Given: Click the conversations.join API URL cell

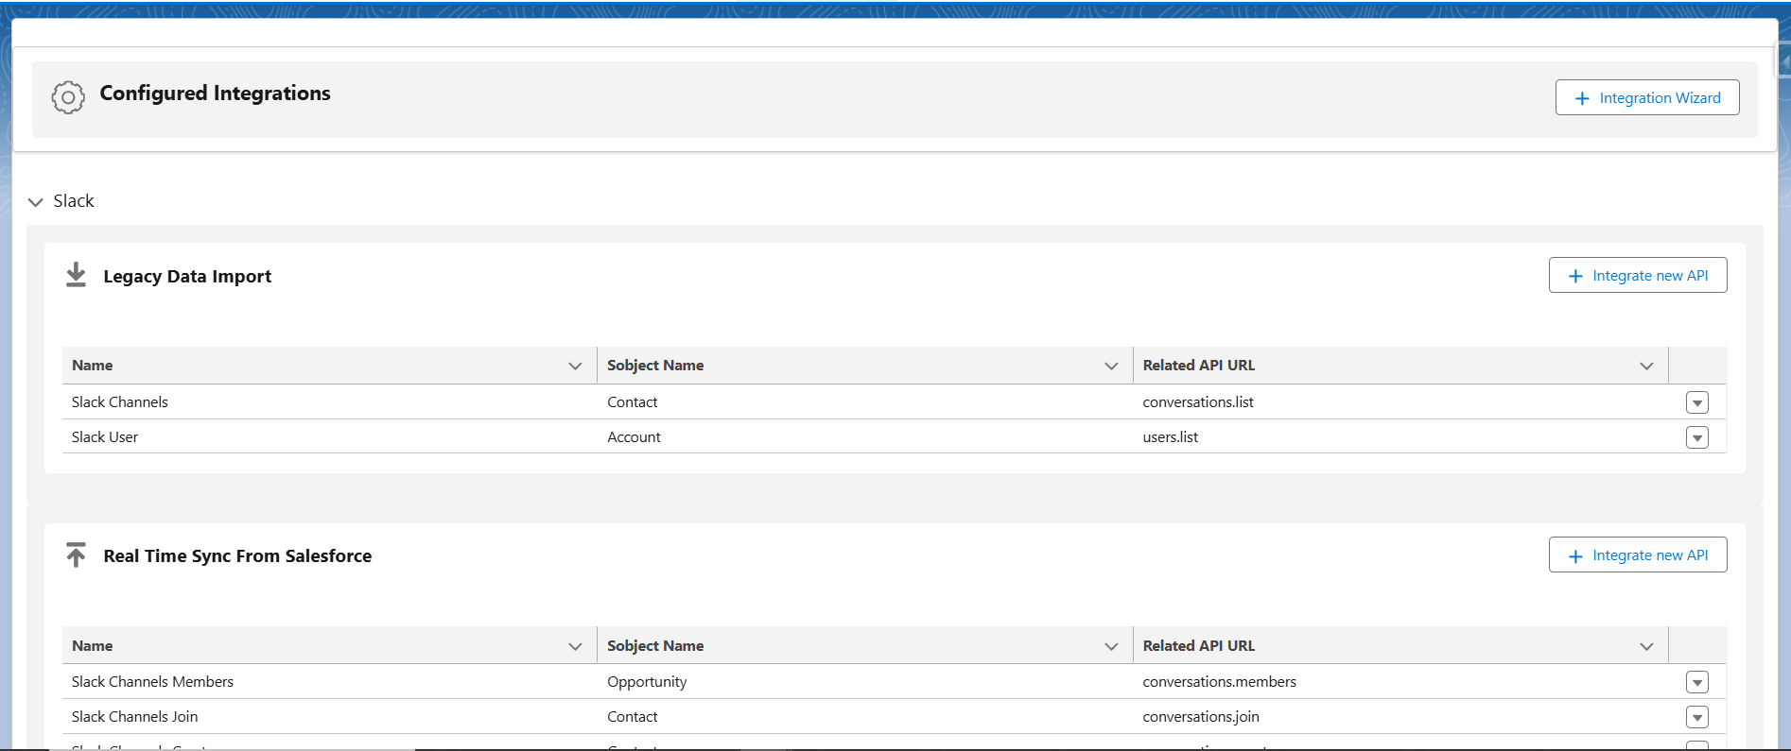Looking at the screenshot, I should pos(1400,716).
